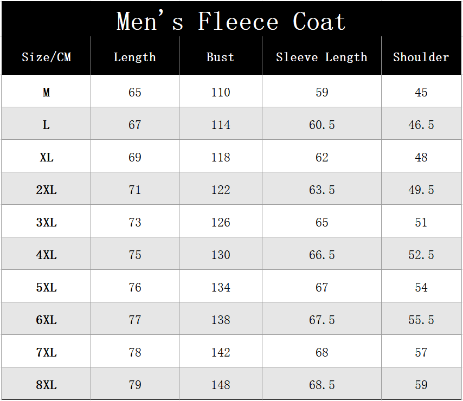463x401 pixels.
Task: Click the Men's Fleece Coat title
Action: 231,22
